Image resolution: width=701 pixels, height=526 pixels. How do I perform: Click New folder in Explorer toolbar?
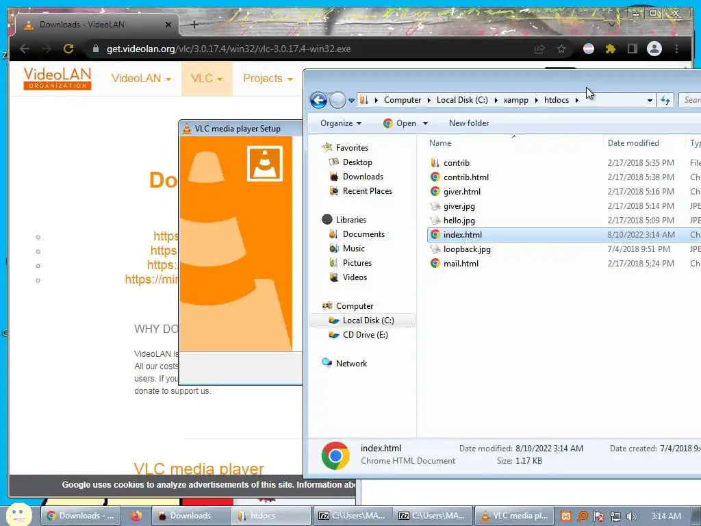click(468, 123)
